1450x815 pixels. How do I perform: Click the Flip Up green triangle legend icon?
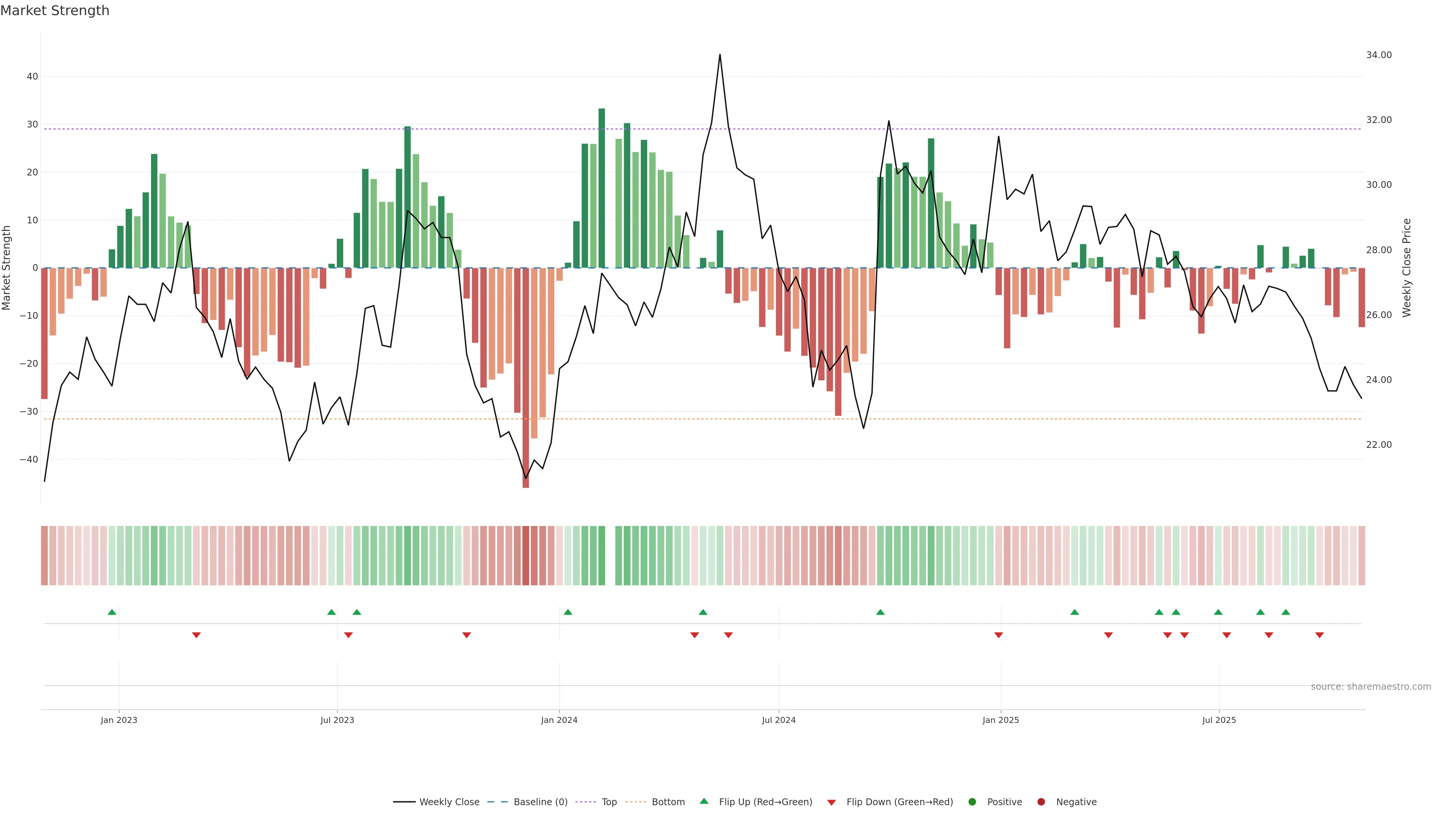click(x=703, y=801)
